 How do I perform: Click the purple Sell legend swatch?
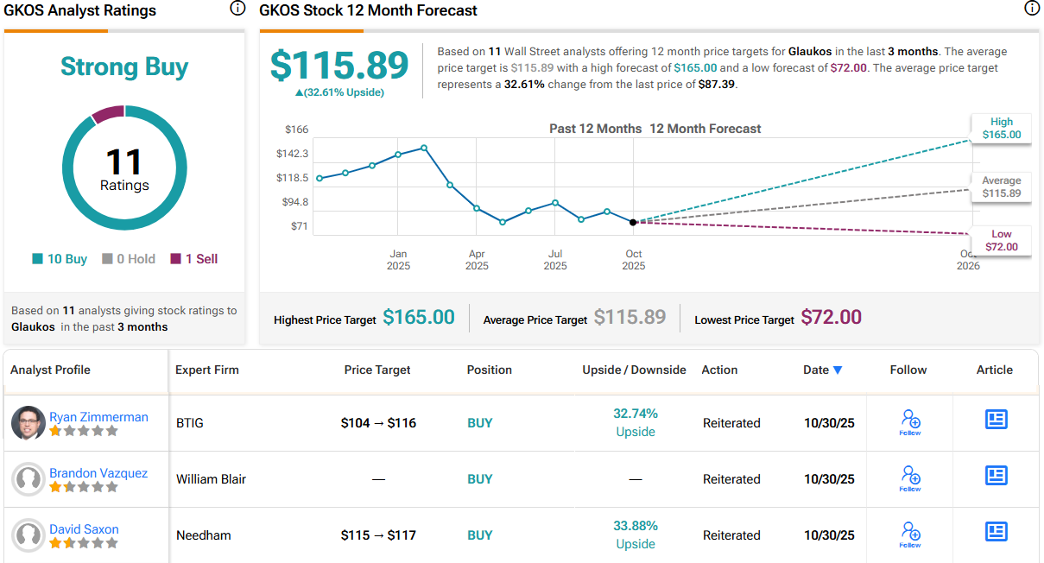tap(176, 259)
